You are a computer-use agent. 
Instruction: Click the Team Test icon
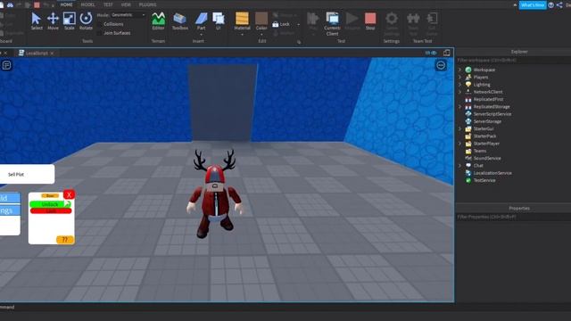413,24
